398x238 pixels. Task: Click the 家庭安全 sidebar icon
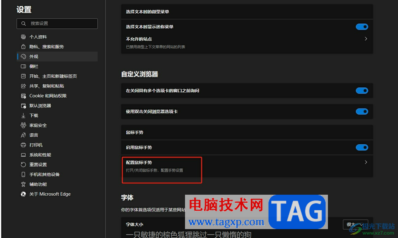pos(24,125)
